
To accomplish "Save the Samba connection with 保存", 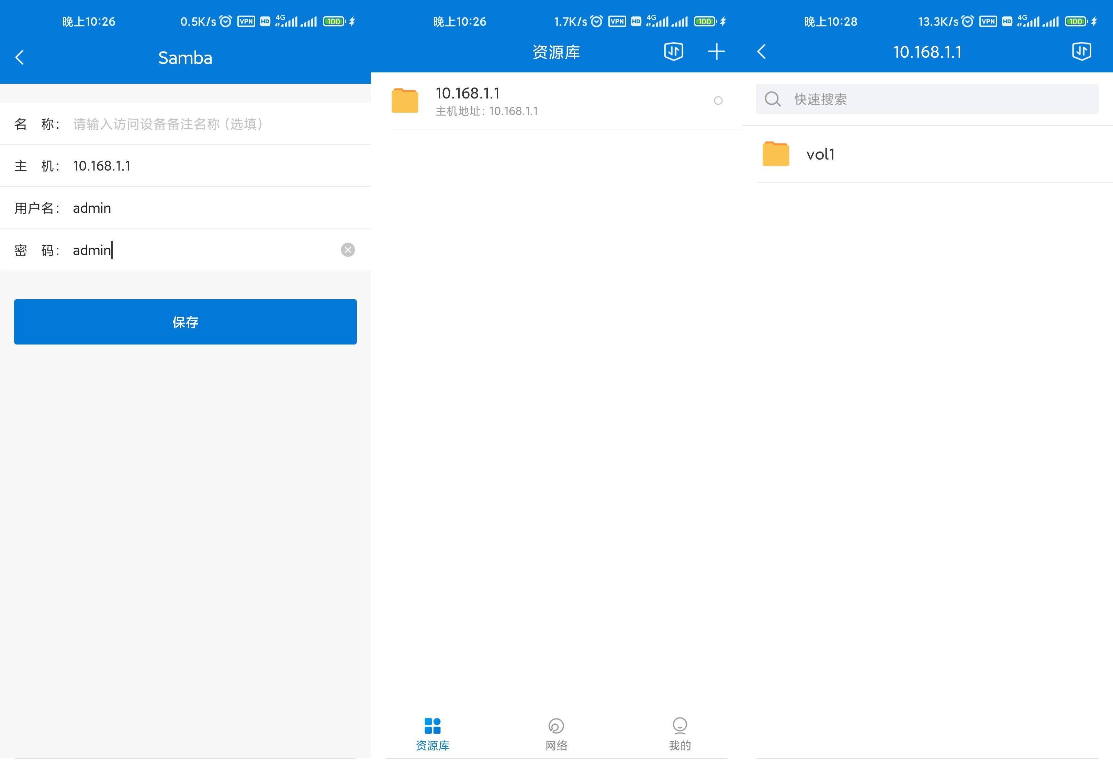I will pyautogui.click(x=185, y=322).
